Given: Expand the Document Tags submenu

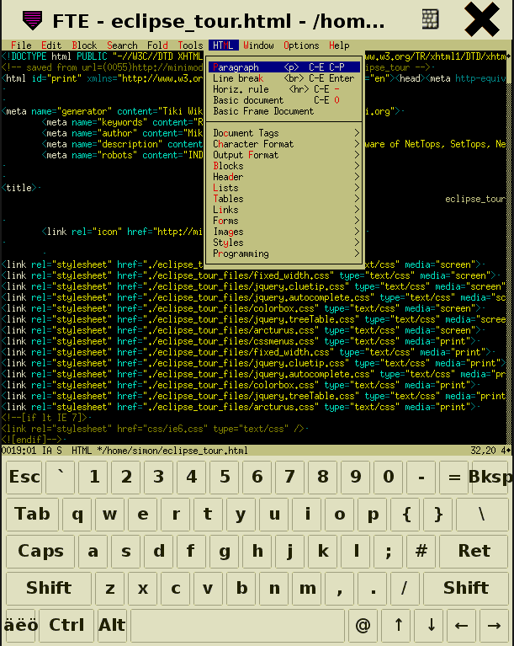Looking at the screenshot, I should point(284,133).
